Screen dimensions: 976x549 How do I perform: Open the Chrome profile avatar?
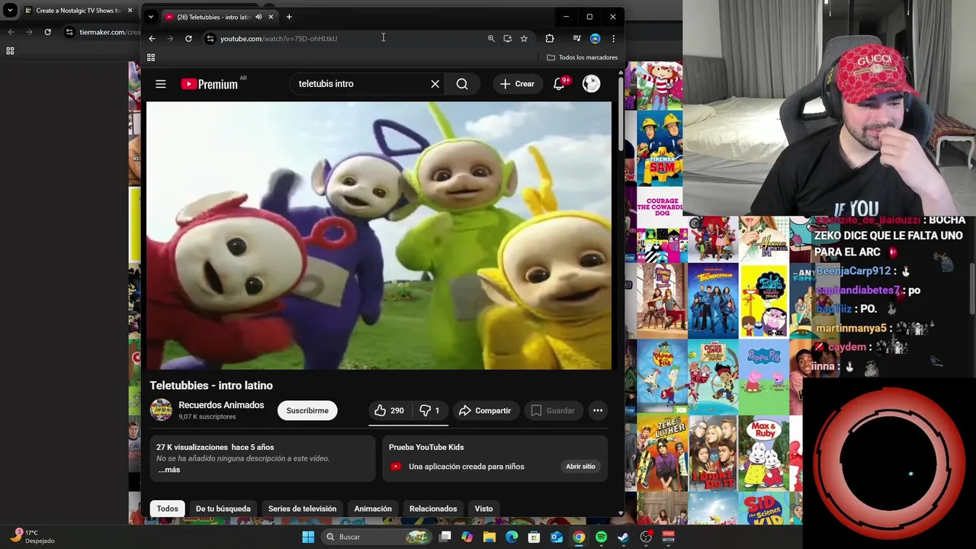(595, 38)
